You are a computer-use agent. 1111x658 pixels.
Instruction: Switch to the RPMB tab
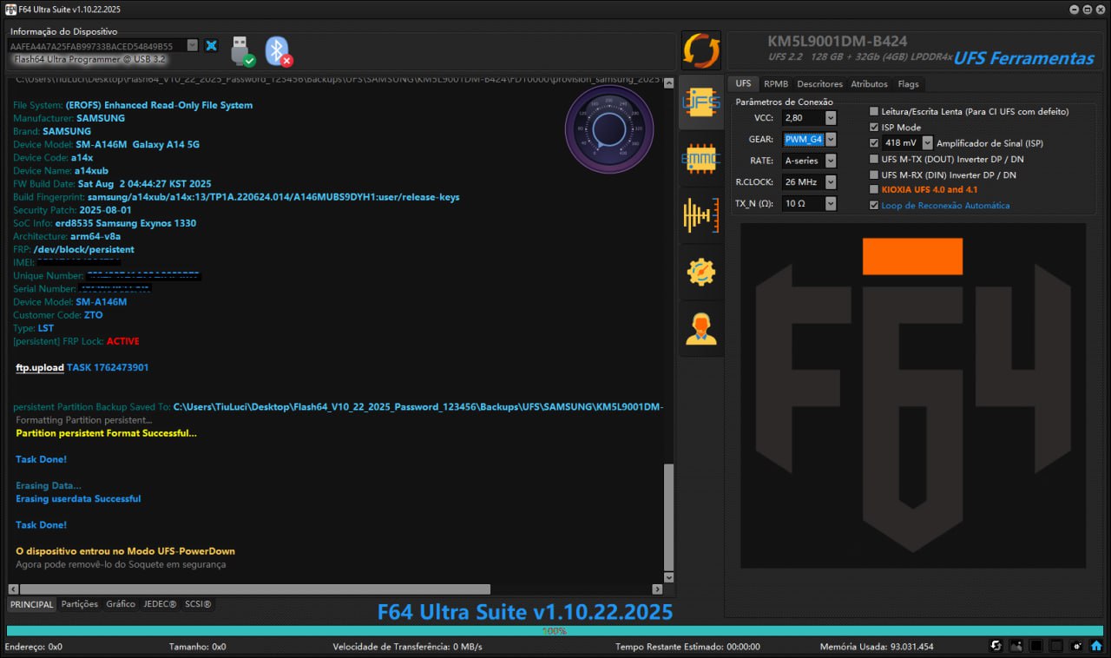[x=776, y=84]
